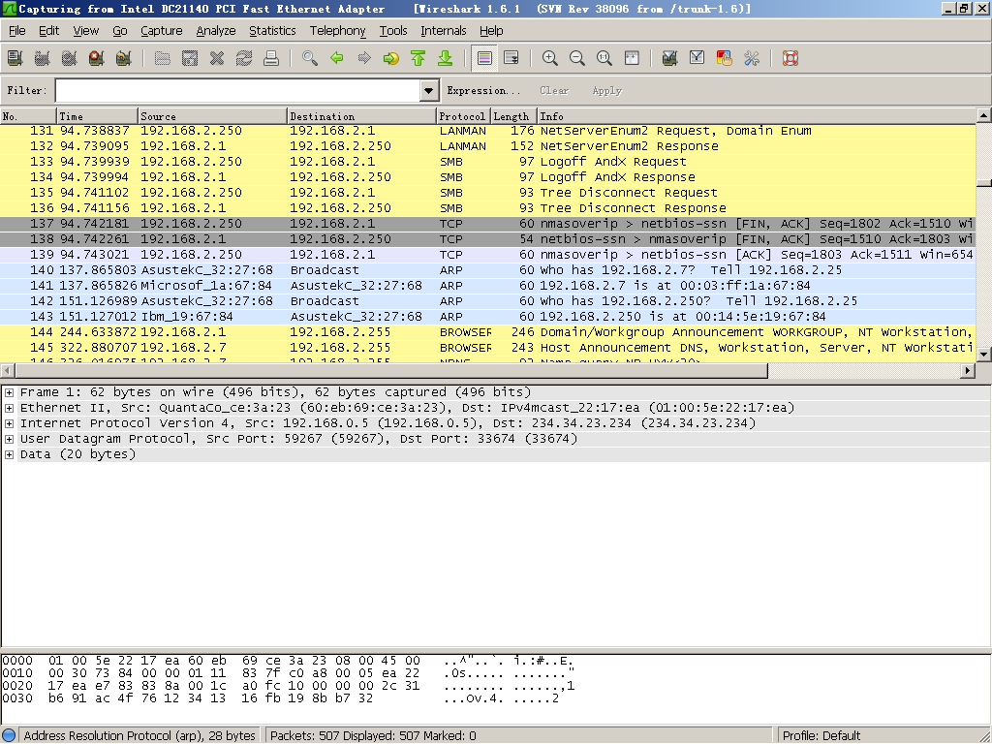Open the Telephony menu
The width and height of the screenshot is (992, 744).
pyautogui.click(x=337, y=30)
